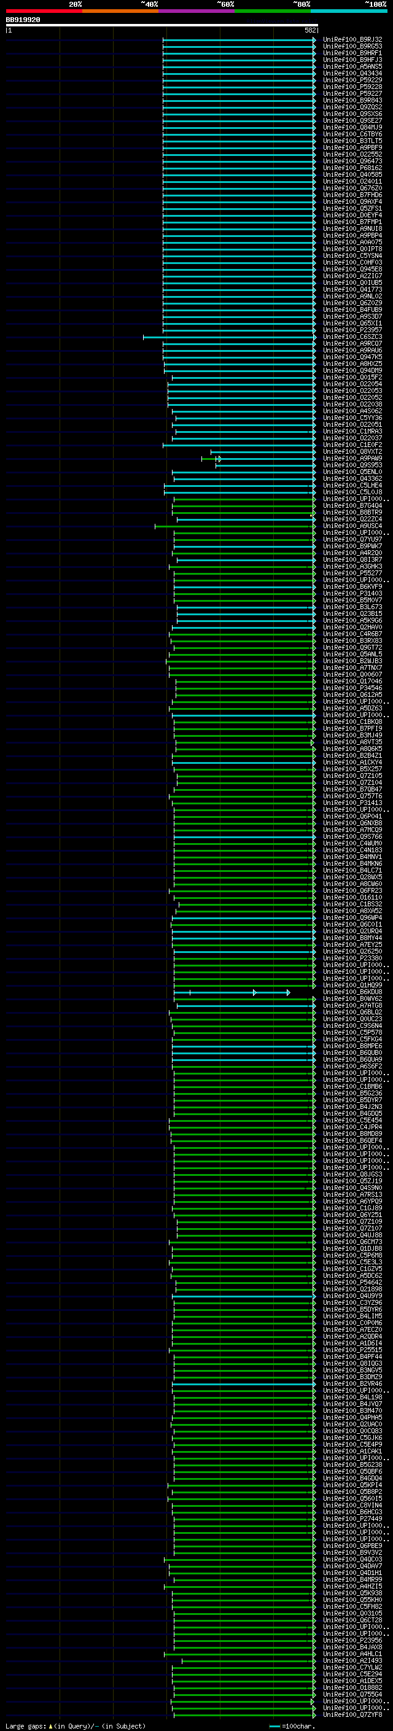Select the purple ~60% identity legend bar
This screenshot has height=1731, width=393.
click(197, 11)
